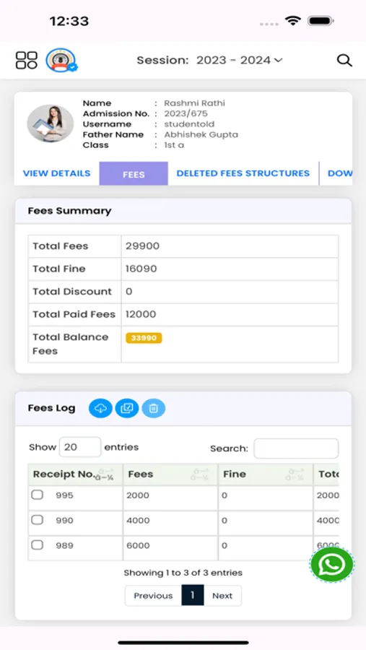Check the box for receipt 989
This screenshot has height=650, width=366.
coord(38,545)
